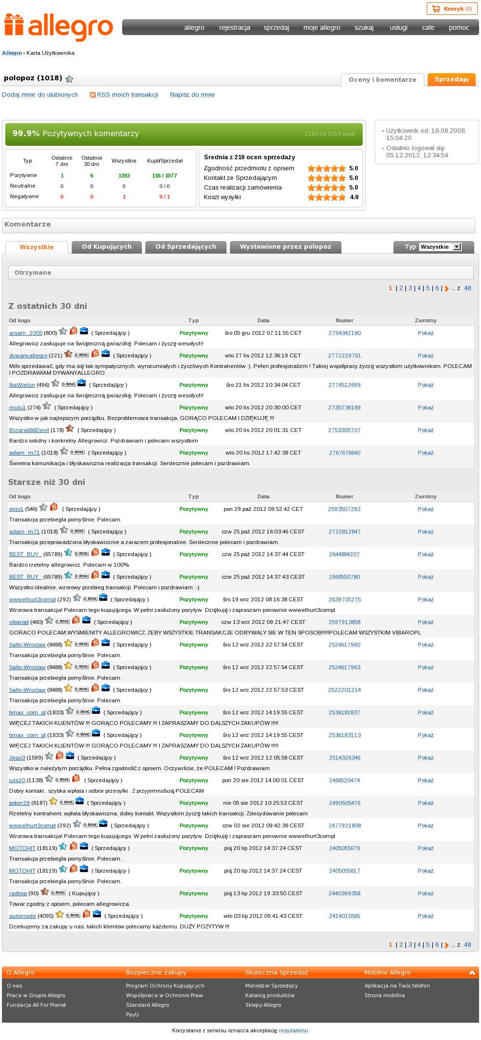Viewport: 481px width, 1040px height.
Task: Open the Brzoza666Devil user profile link
Action: pos(29,430)
